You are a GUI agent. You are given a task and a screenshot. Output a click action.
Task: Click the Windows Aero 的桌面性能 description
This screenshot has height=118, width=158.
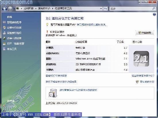click(x=90, y=59)
